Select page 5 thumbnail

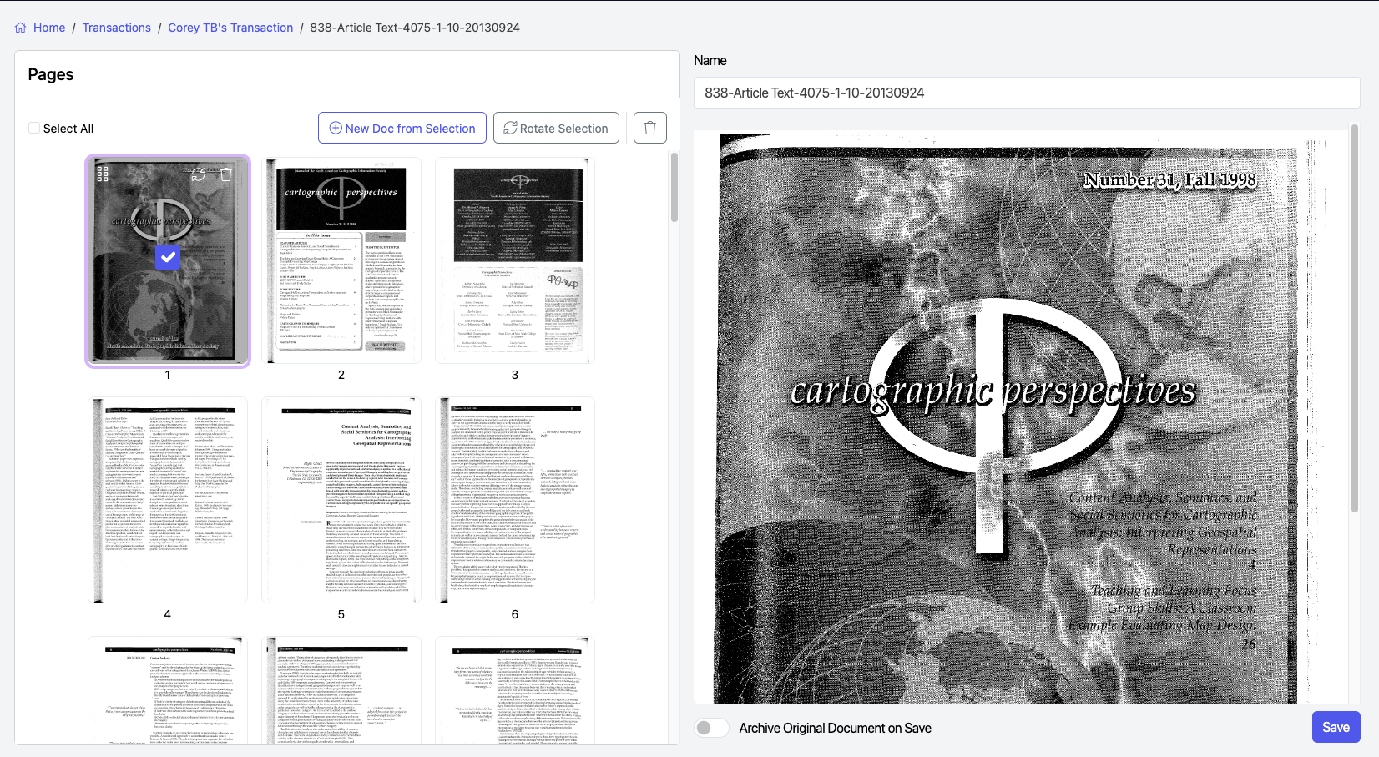pos(341,500)
